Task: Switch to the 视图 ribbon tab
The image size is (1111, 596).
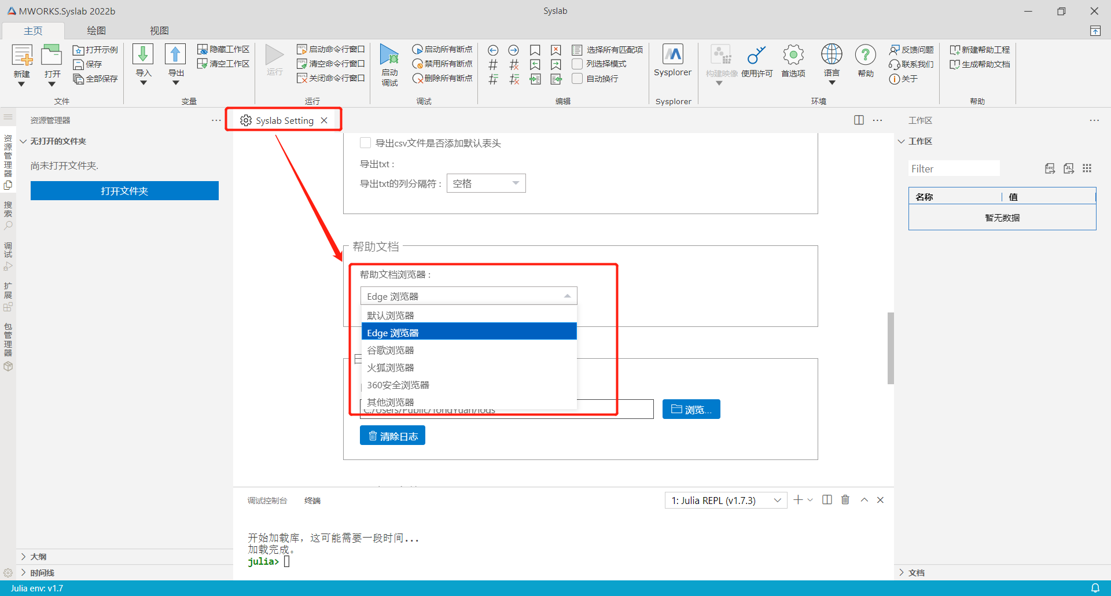Action: coord(159,31)
